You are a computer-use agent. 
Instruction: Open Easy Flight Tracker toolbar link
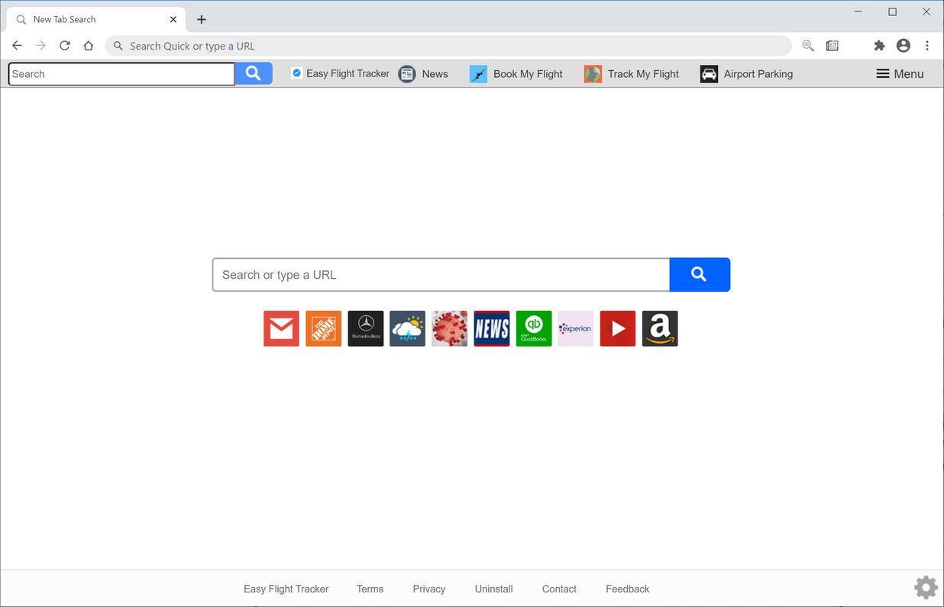click(x=340, y=73)
